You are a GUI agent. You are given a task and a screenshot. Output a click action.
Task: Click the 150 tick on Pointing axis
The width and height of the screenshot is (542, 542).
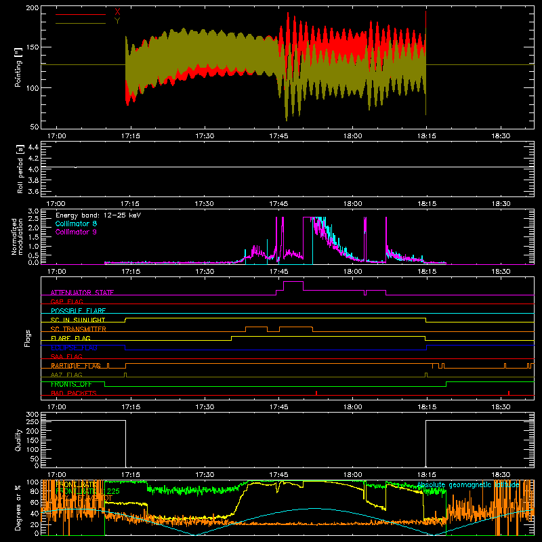tap(32, 47)
